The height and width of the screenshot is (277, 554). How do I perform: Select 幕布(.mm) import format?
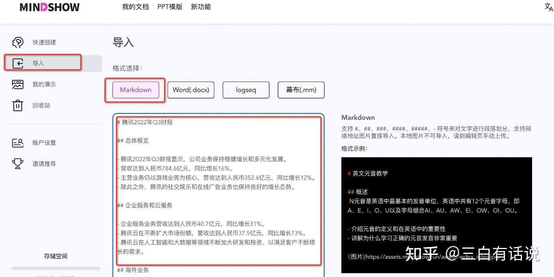(301, 90)
